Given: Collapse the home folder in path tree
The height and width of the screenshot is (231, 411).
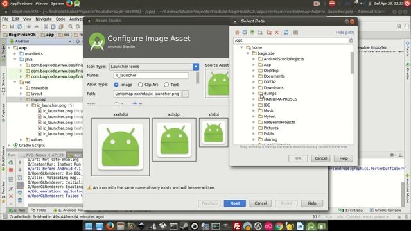Looking at the screenshot, I should click(x=241, y=47).
